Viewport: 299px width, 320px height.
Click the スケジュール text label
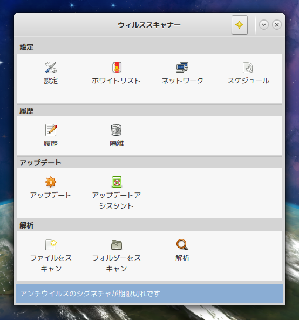click(248, 81)
